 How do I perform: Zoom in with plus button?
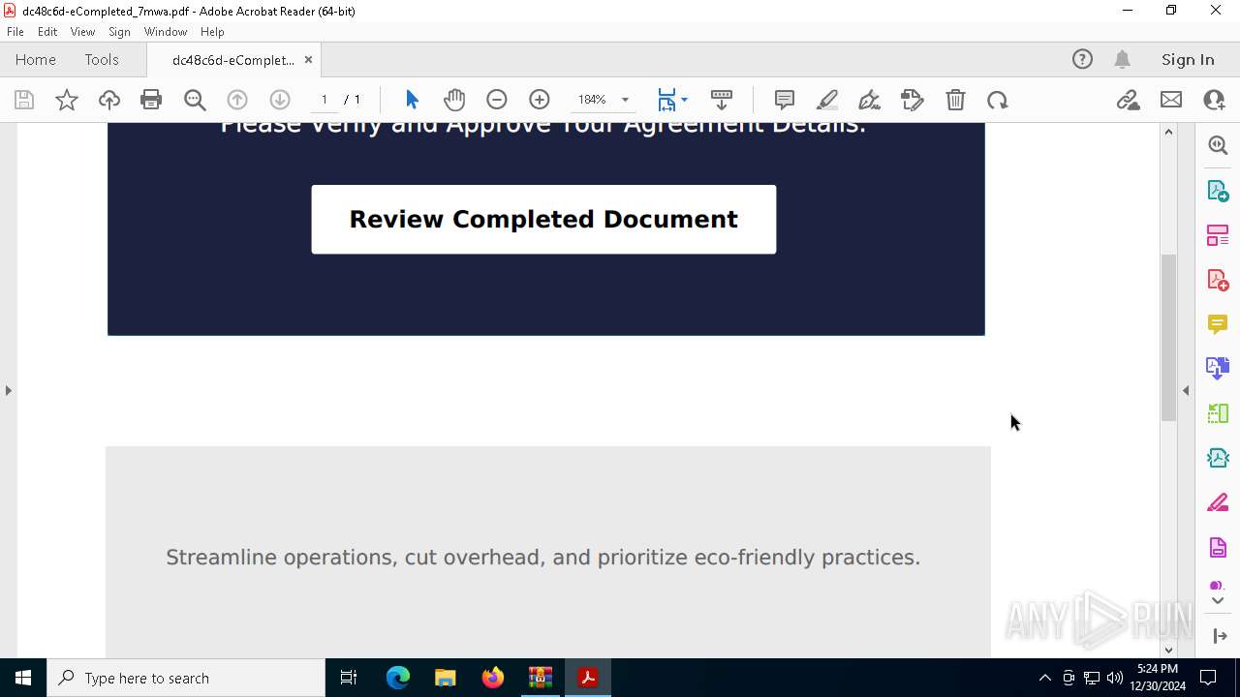pyautogui.click(x=540, y=100)
